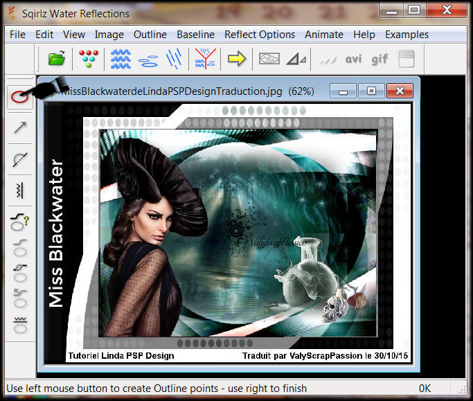Click the MissBlackwater image title bar

187,91
